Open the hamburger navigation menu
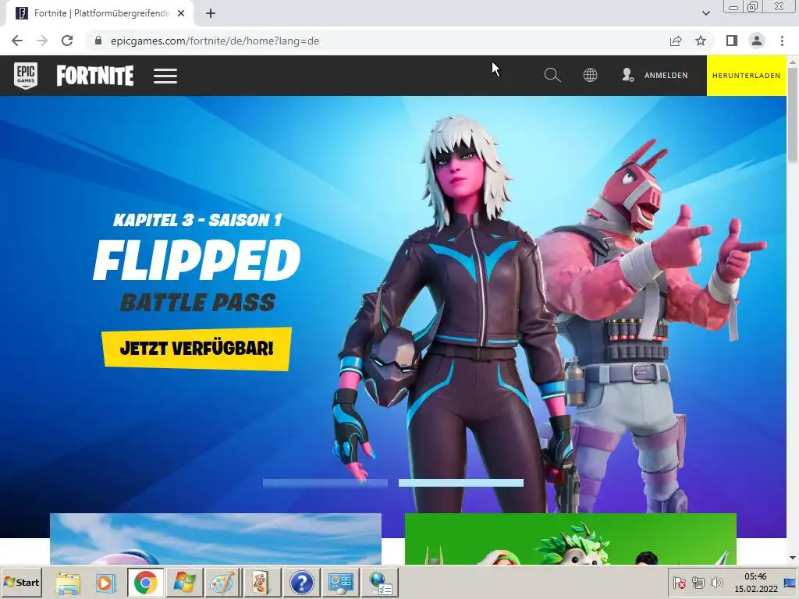The image size is (799, 599). click(x=165, y=76)
